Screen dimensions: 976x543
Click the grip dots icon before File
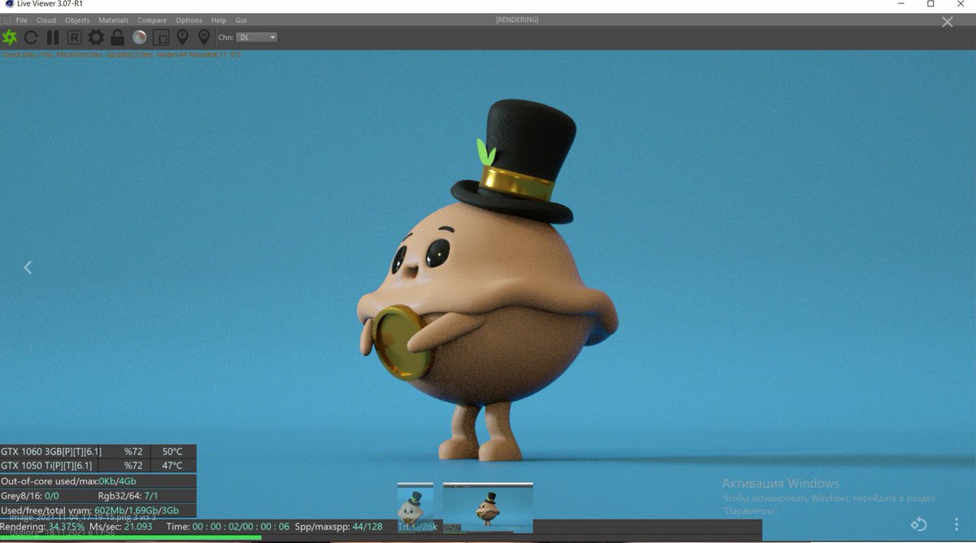7,20
